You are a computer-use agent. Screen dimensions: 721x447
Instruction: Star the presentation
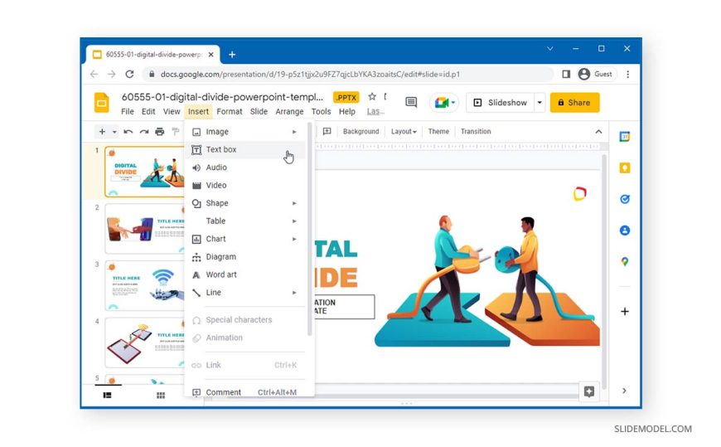point(372,97)
